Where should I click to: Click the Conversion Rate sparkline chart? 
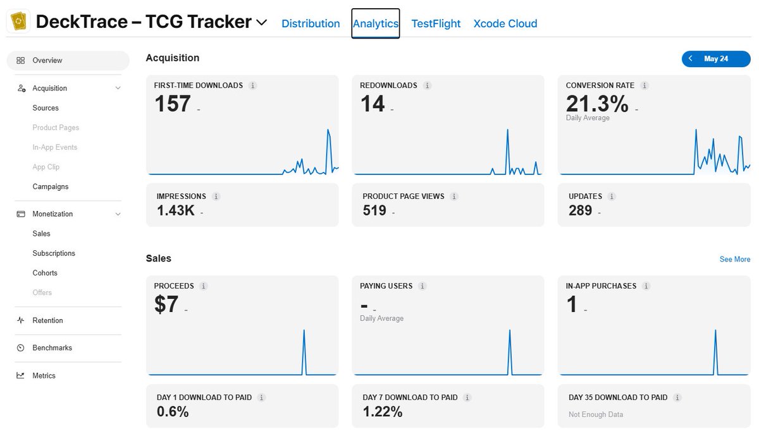[655, 152]
